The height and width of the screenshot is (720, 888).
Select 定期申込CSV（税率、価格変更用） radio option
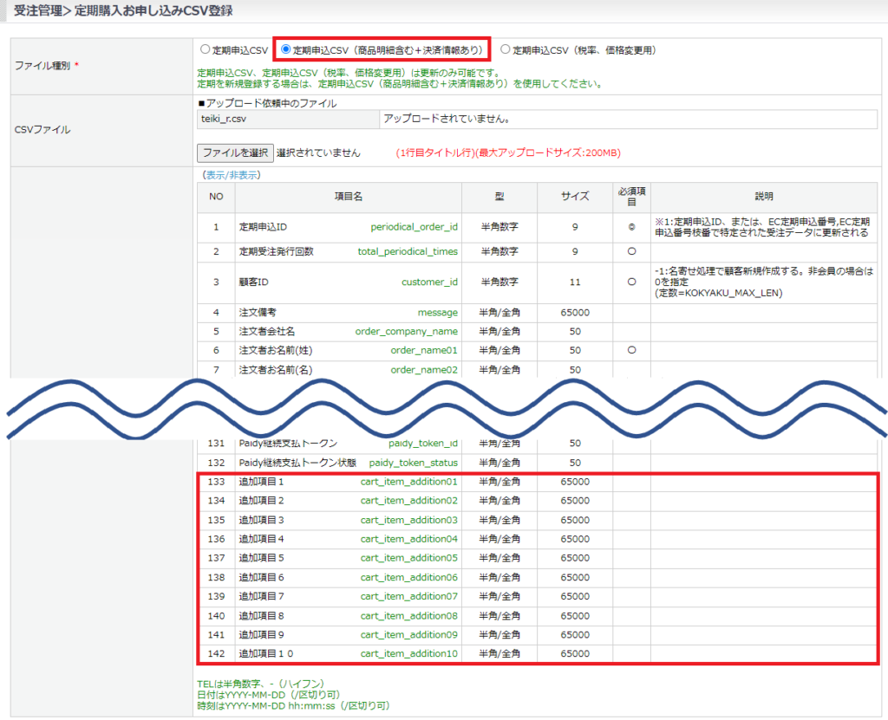point(506,50)
